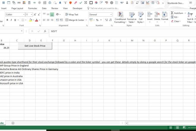The width and height of the screenshot is (196, 131).
Task: Click the dollar sign icon in toolbar
Action: [65, 3]
